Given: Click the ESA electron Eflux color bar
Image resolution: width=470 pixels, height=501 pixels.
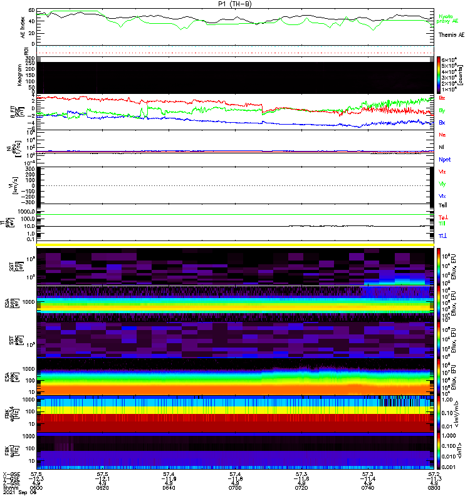Looking at the screenshot, I should [438, 377].
